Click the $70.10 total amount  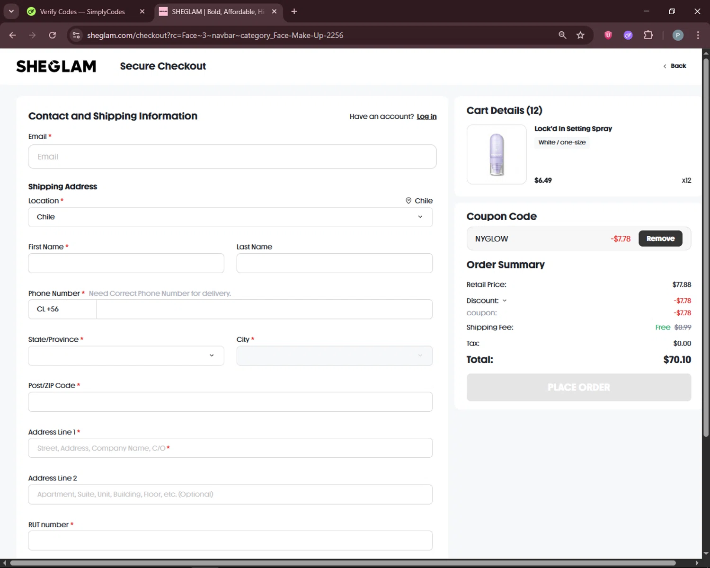677,360
